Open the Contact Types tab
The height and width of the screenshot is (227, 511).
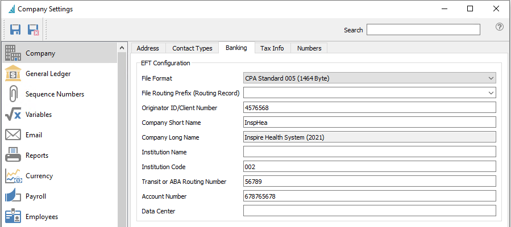192,48
